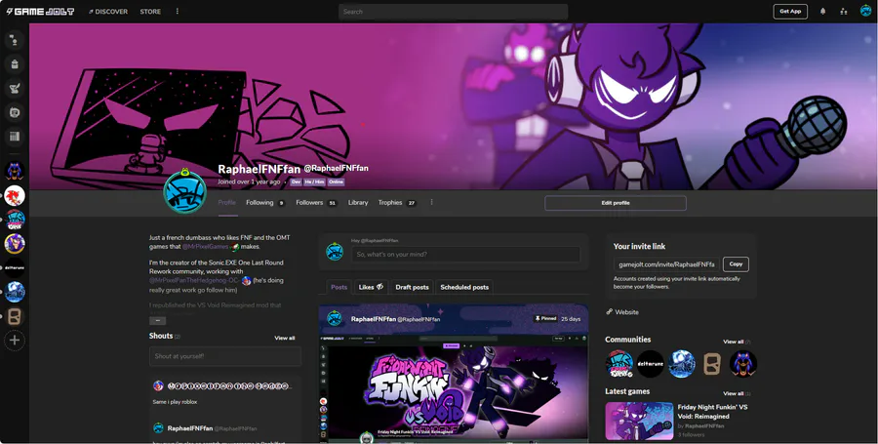Select the Profile tab
The width and height of the screenshot is (878, 444).
coord(226,203)
